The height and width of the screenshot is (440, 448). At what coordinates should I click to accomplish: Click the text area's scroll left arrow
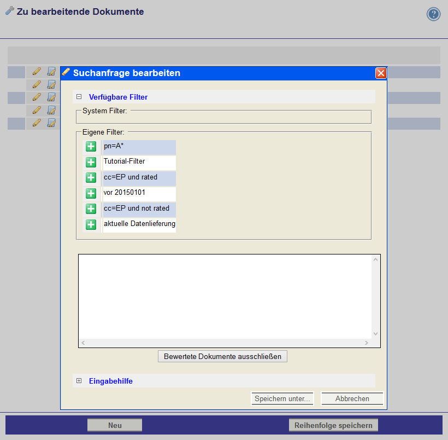83,343
